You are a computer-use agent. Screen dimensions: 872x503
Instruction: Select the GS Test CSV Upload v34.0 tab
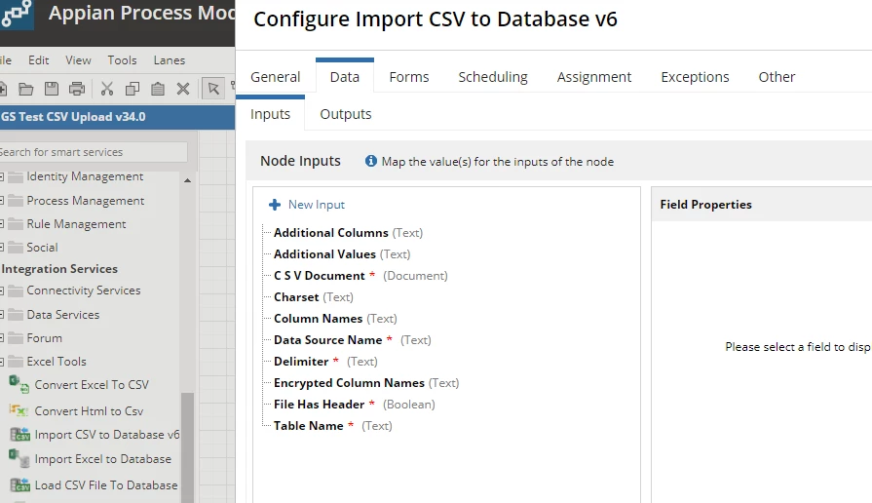coord(117,117)
